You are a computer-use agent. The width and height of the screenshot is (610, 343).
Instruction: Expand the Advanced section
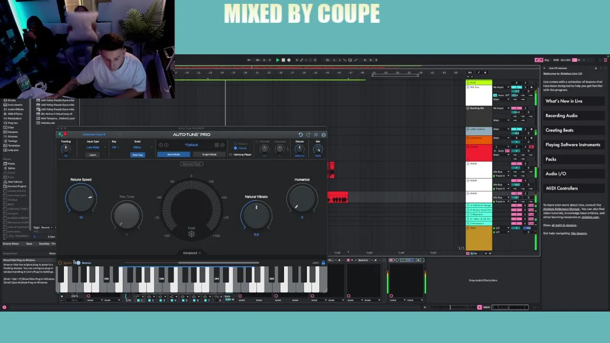(x=192, y=253)
